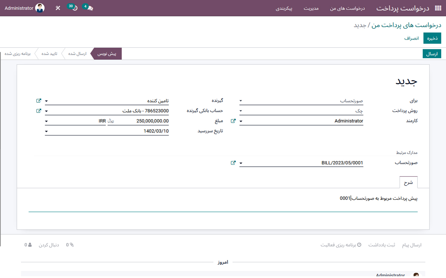Viewport: 446px width, 278px height.
Task: Open external link for تامین کننده recipient
Action: pyautogui.click(x=39, y=101)
